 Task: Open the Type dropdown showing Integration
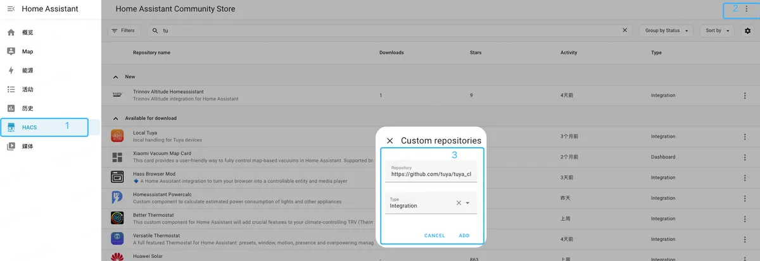point(431,203)
